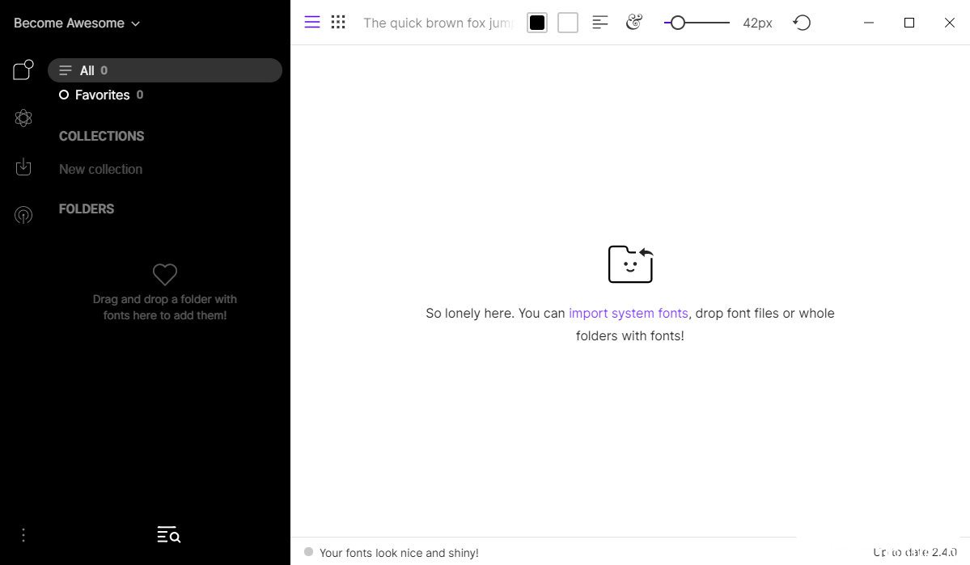Viewport: 970px width, 565px height.
Task: Open the font search list icon
Action: click(168, 534)
